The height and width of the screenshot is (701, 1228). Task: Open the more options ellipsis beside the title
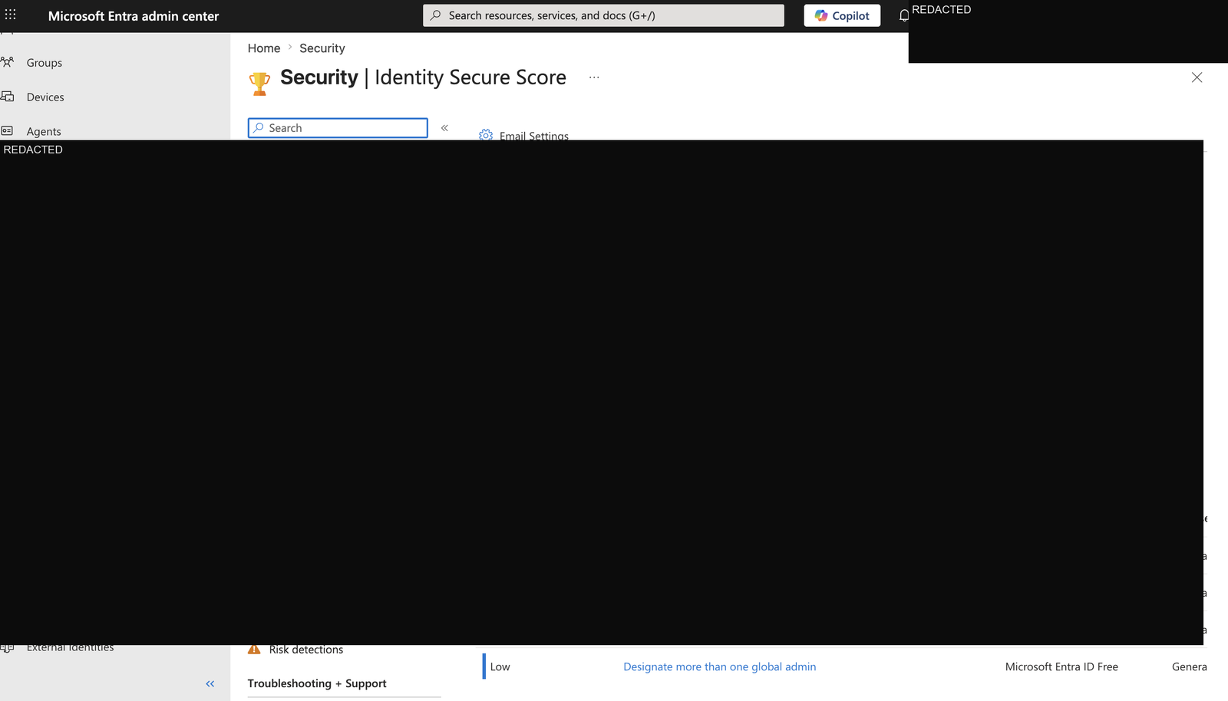coord(594,77)
